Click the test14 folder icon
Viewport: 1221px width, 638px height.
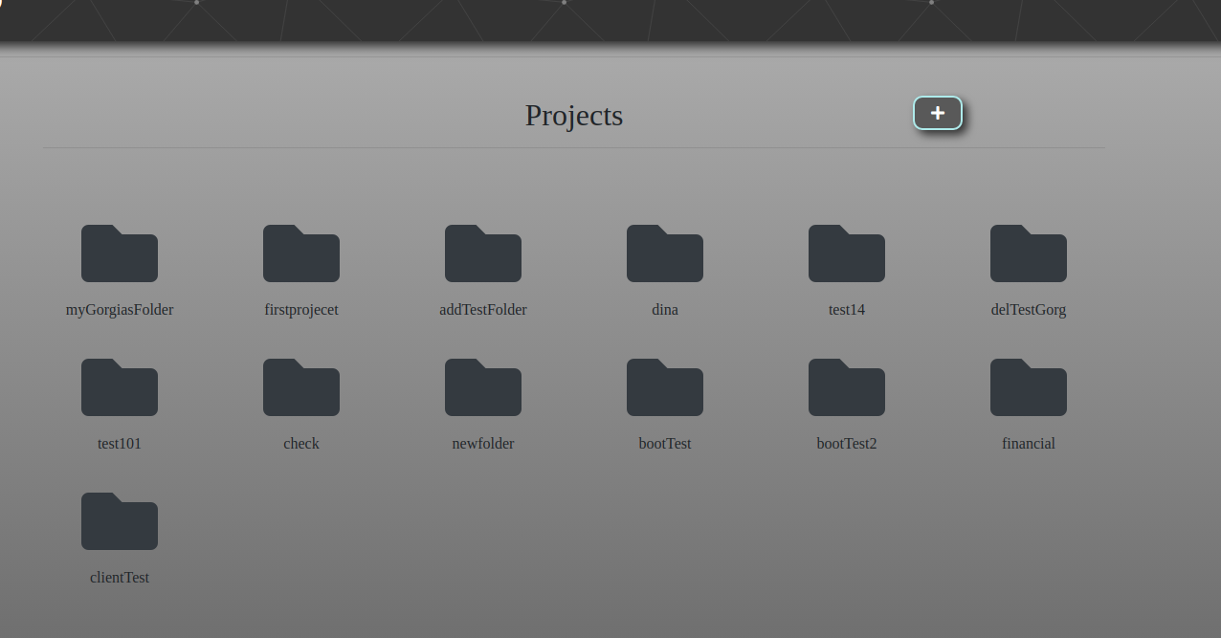[x=847, y=254]
